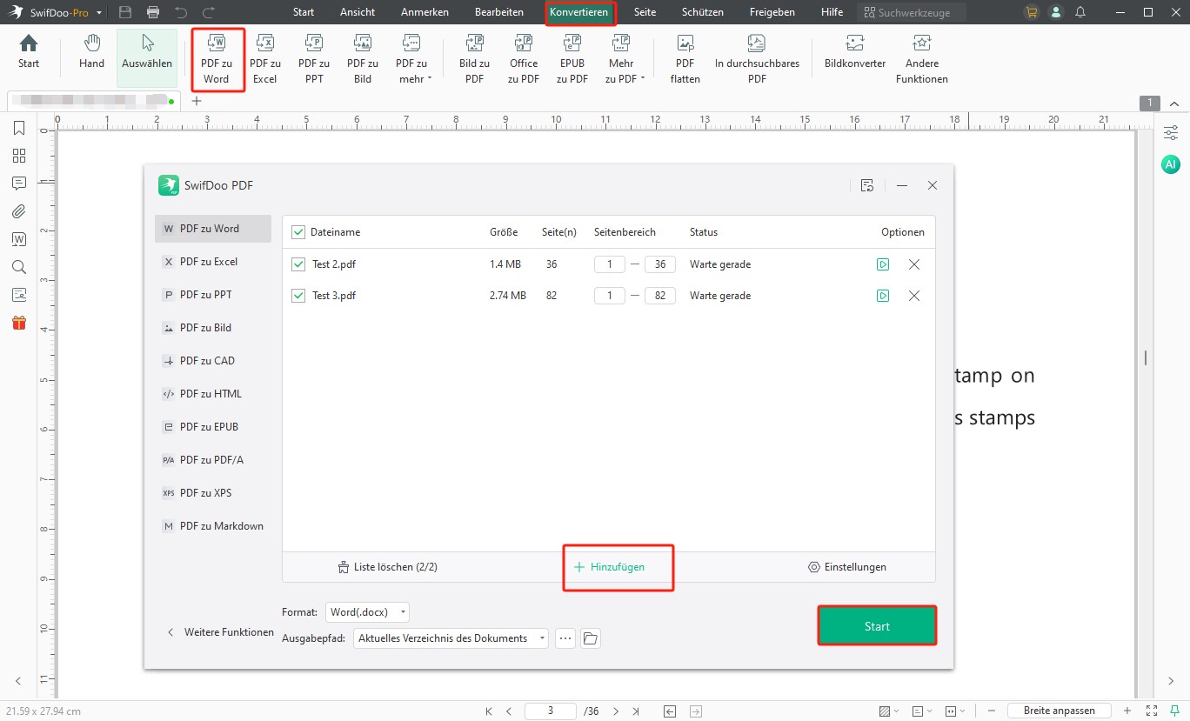The image size is (1190, 721).
Task: Open the Anmerken menu tab
Action: (425, 12)
